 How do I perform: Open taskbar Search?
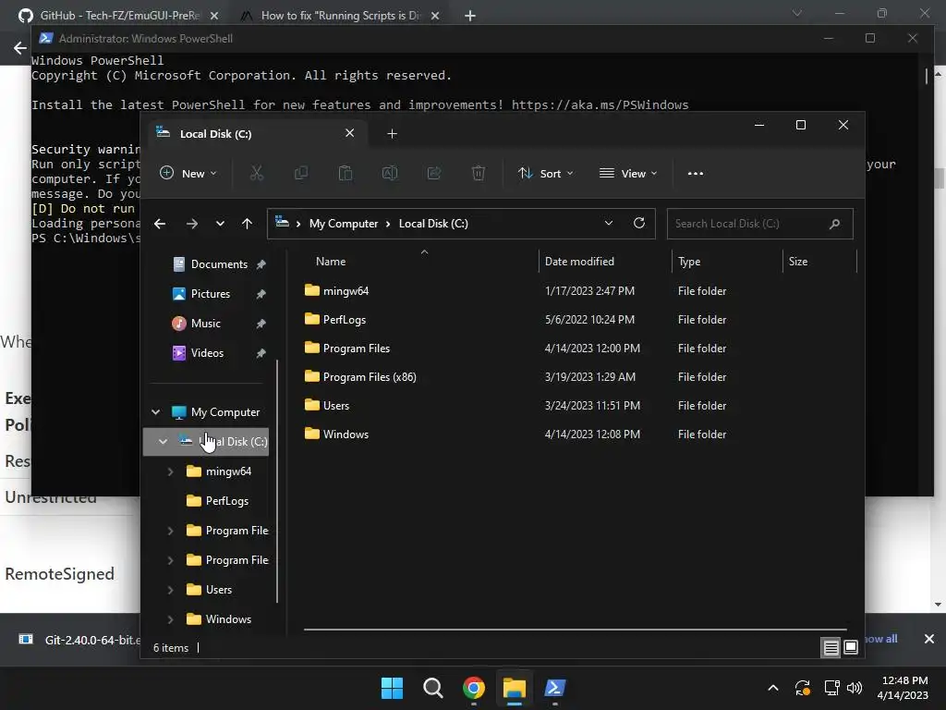433,688
